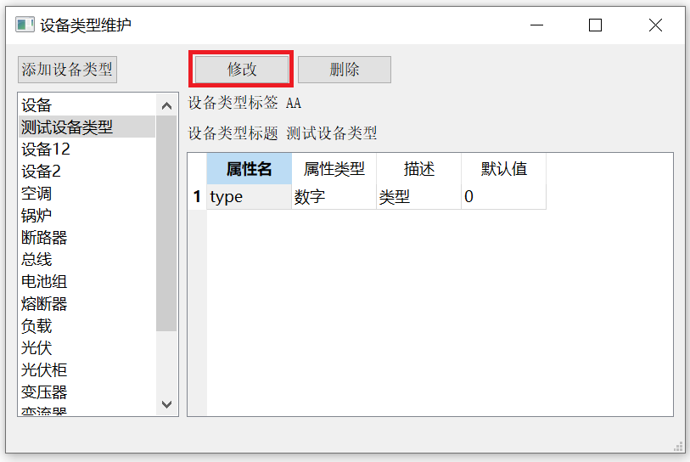Click the 属性名 column header
This screenshot has width=690, height=462.
tap(249, 169)
